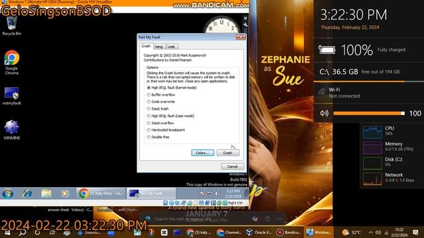
Task: Click the C:\ 36.5 GB free space bar
Action: [x=368, y=81]
